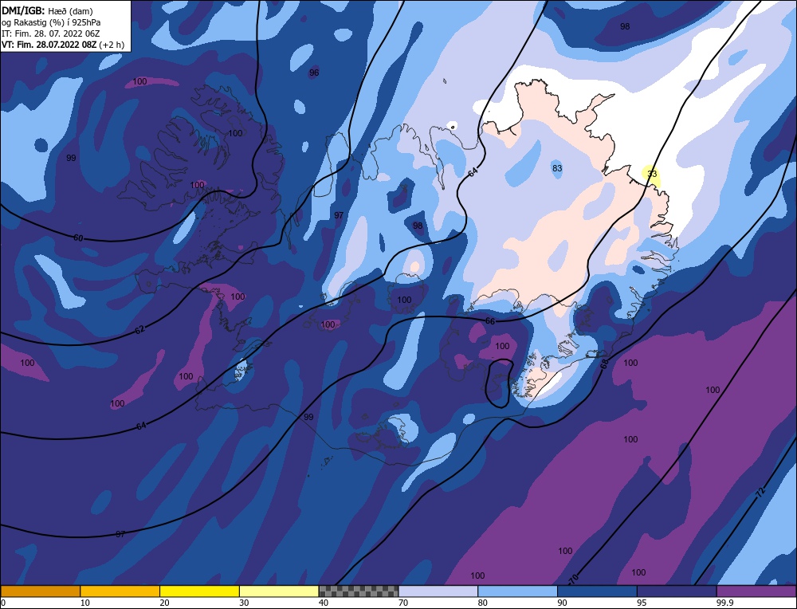Click the 70 contour line label
Image resolution: width=797 pixels, height=609 pixels.
(x=574, y=579)
